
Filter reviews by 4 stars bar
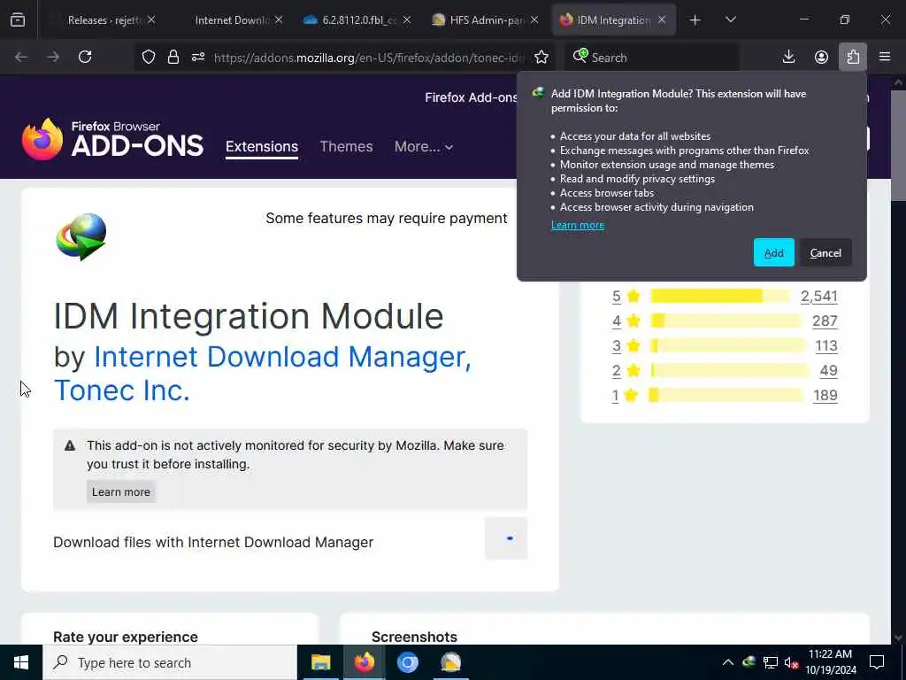pyautogui.click(x=727, y=321)
